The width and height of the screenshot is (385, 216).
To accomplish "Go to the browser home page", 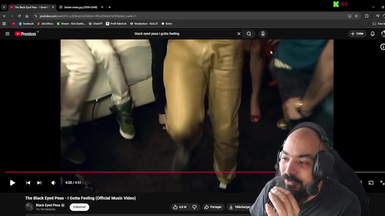I will coord(27,16).
